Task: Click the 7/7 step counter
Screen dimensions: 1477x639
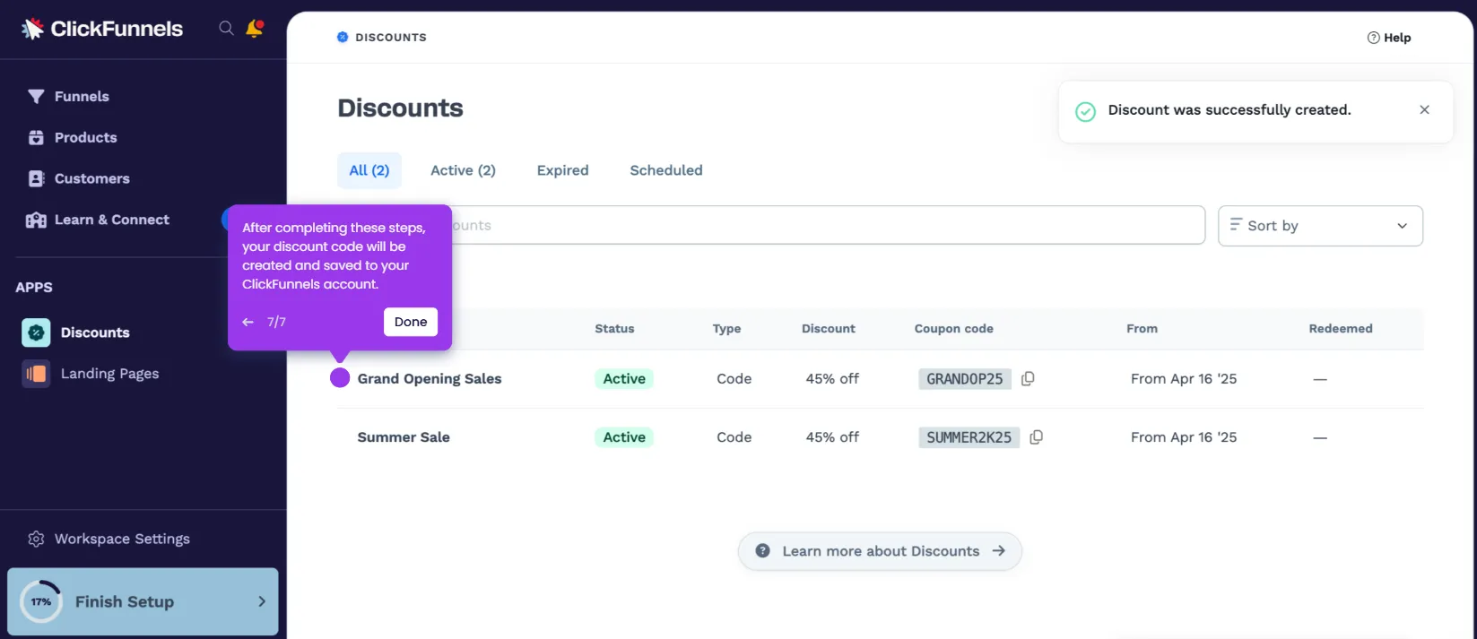Action: tap(276, 322)
